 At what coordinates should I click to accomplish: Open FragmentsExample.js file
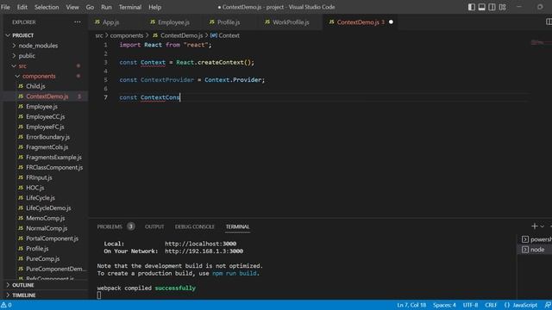53,158
